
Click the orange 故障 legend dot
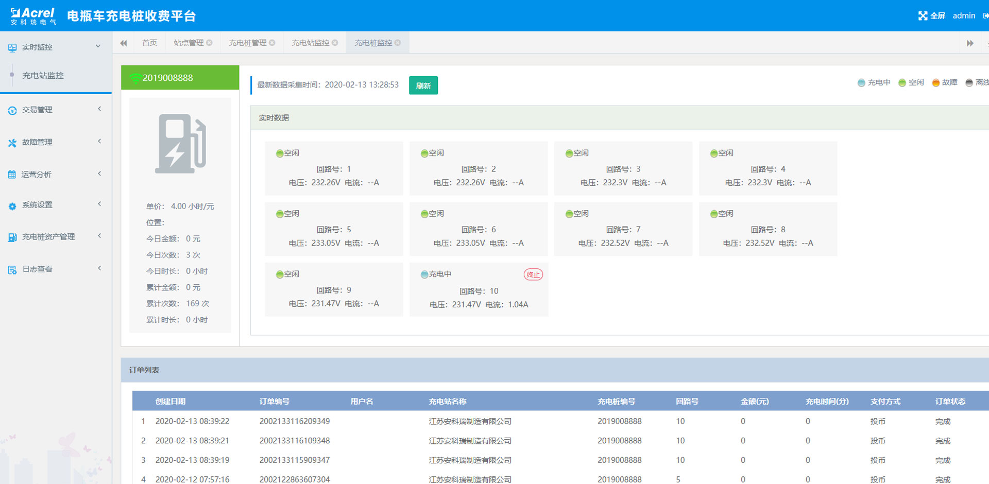[x=935, y=83]
